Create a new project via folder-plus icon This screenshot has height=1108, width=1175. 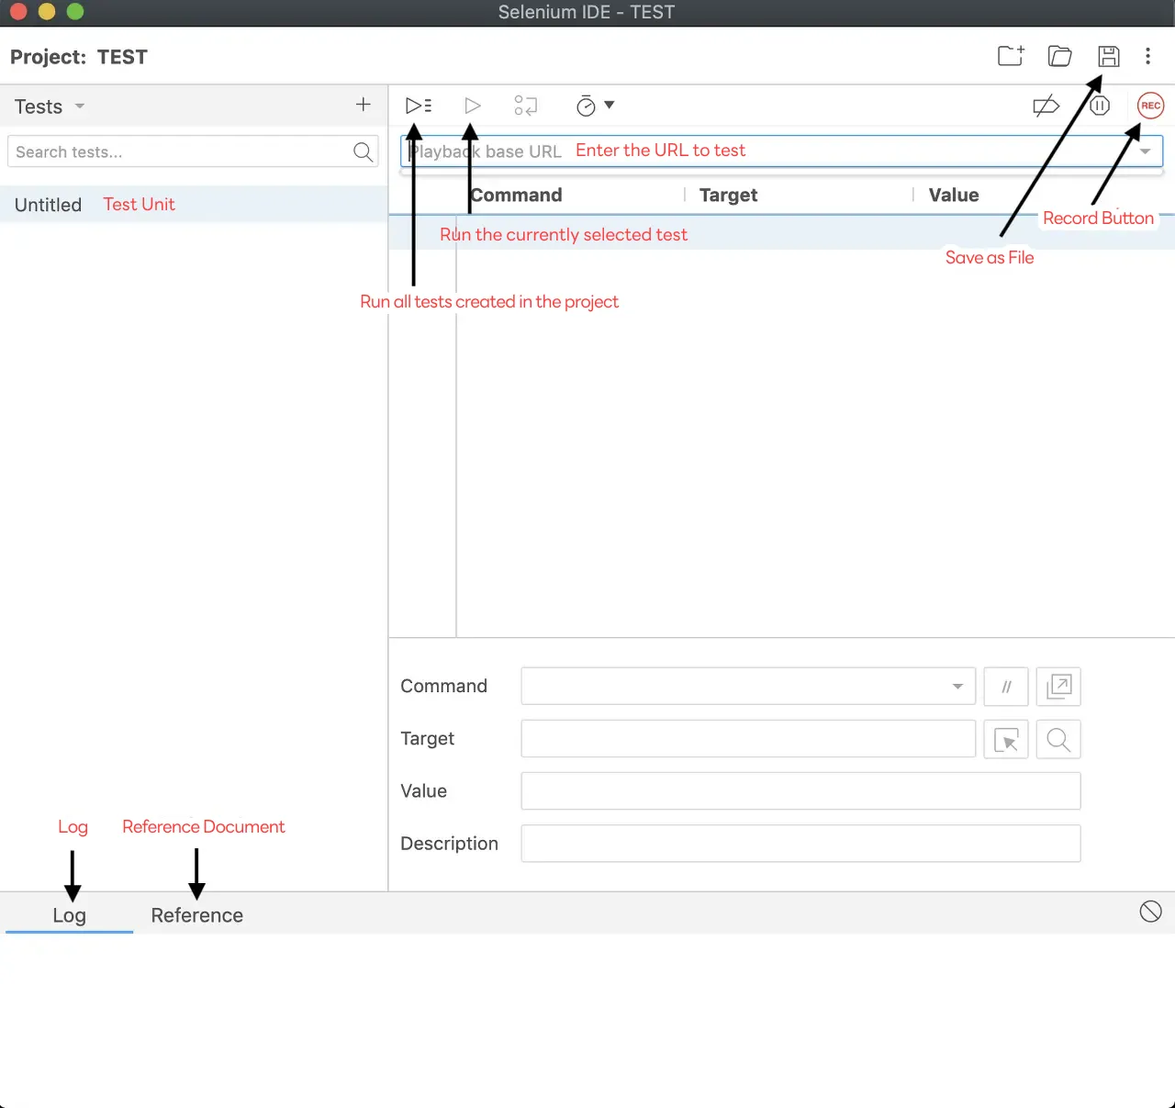[x=1011, y=56]
